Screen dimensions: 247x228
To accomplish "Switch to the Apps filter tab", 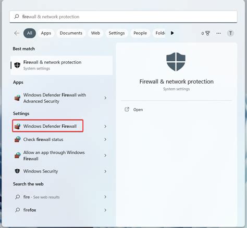I will click(x=46, y=33).
